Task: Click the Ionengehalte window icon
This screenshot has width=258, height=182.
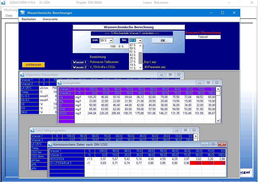Action: pos(60,83)
